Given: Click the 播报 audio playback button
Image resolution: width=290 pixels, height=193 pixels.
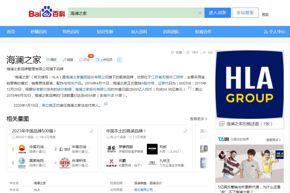Looking at the screenshot, I should pyautogui.click(x=51, y=60).
